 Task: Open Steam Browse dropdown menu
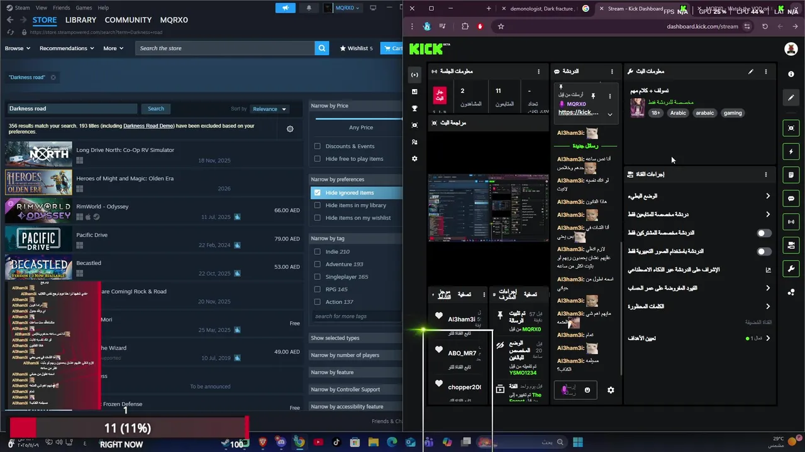[x=18, y=48]
